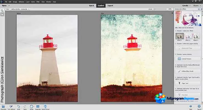Open the Select menu
The height and width of the screenshot is (110, 203).
point(33,2)
